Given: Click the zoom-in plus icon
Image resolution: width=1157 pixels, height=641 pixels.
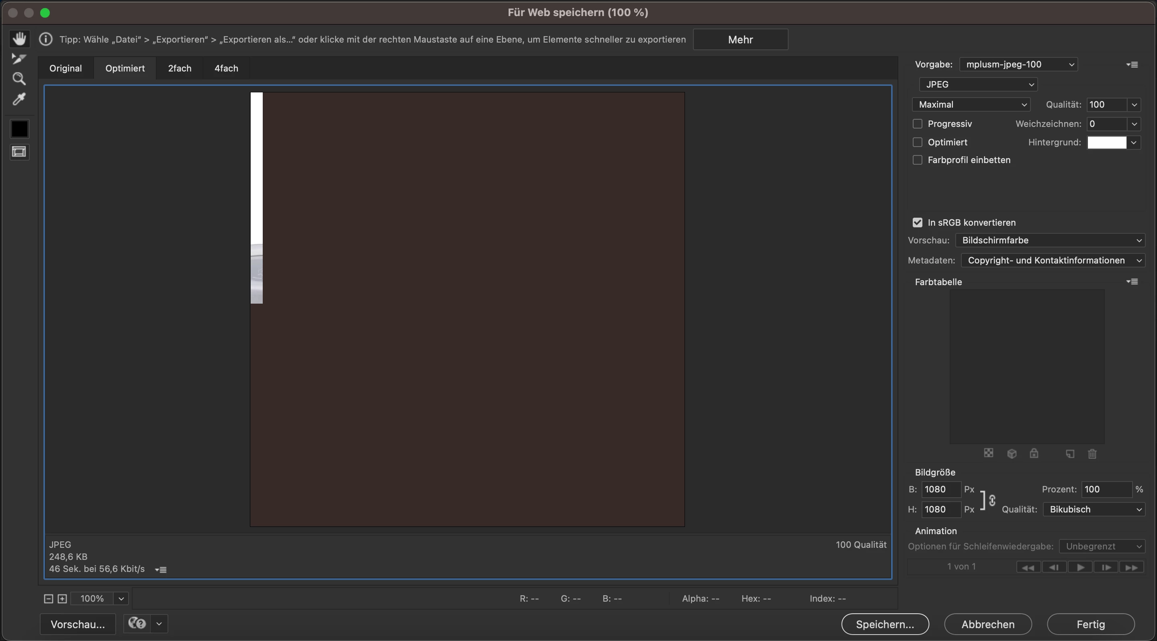Looking at the screenshot, I should click(x=62, y=598).
